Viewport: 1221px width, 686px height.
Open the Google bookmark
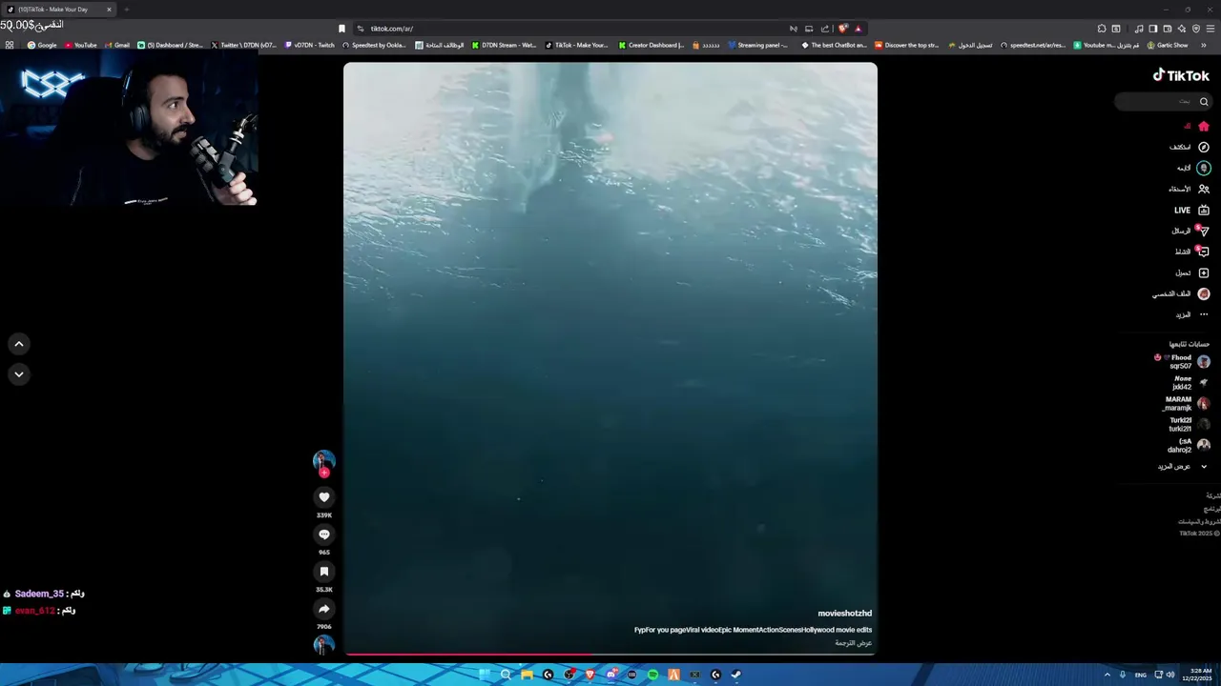(x=42, y=45)
